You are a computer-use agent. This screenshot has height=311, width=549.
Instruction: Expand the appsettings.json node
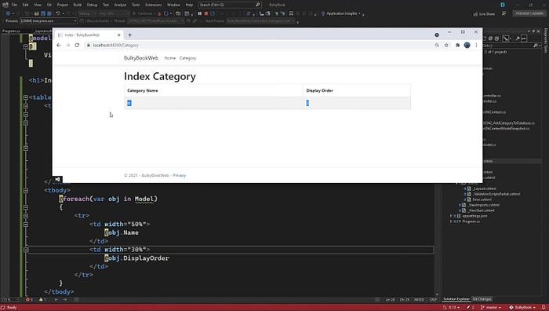[x=452, y=216]
